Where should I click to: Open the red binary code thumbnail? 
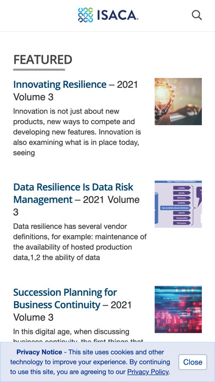[178, 310]
